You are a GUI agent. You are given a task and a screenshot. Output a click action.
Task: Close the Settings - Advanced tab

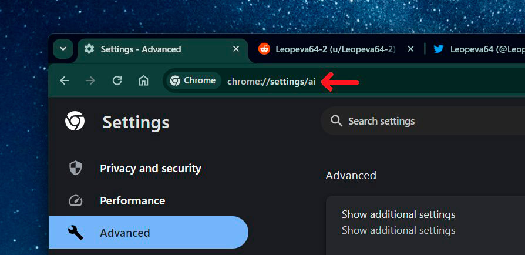236,49
